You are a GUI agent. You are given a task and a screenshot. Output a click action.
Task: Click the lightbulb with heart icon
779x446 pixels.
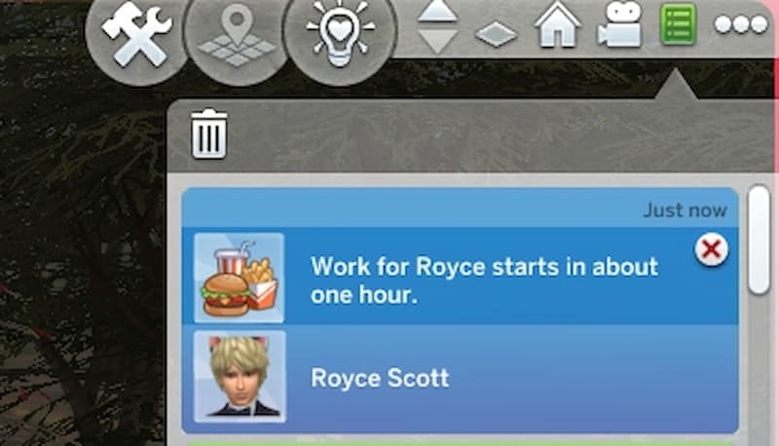[x=340, y=35]
